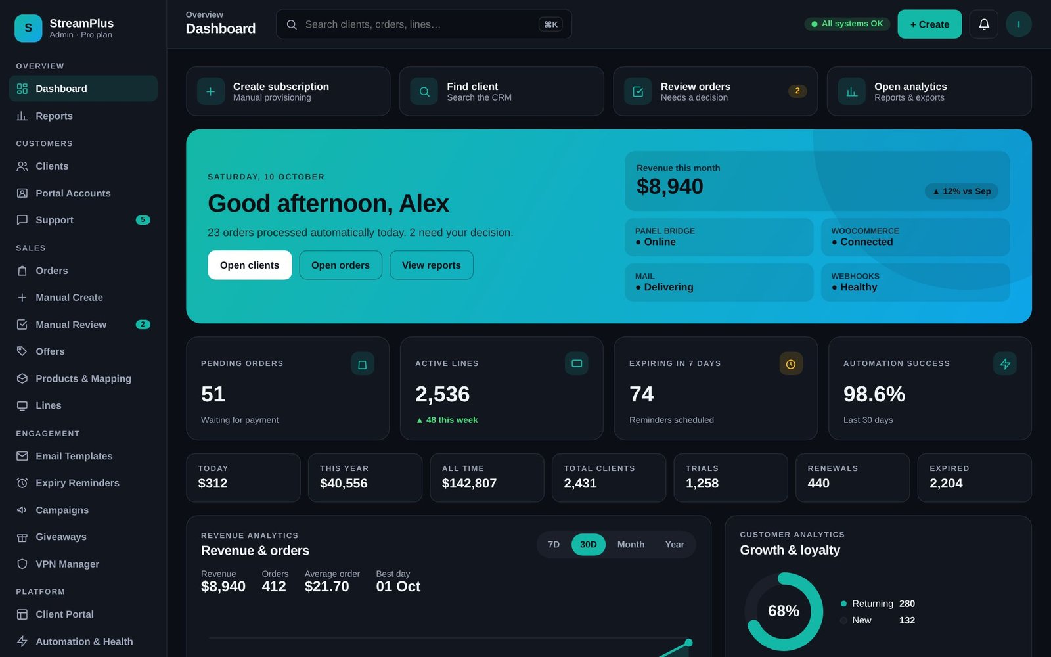Image resolution: width=1051 pixels, height=657 pixels.
Task: Open Reports in the sidebar
Action: (x=83, y=116)
